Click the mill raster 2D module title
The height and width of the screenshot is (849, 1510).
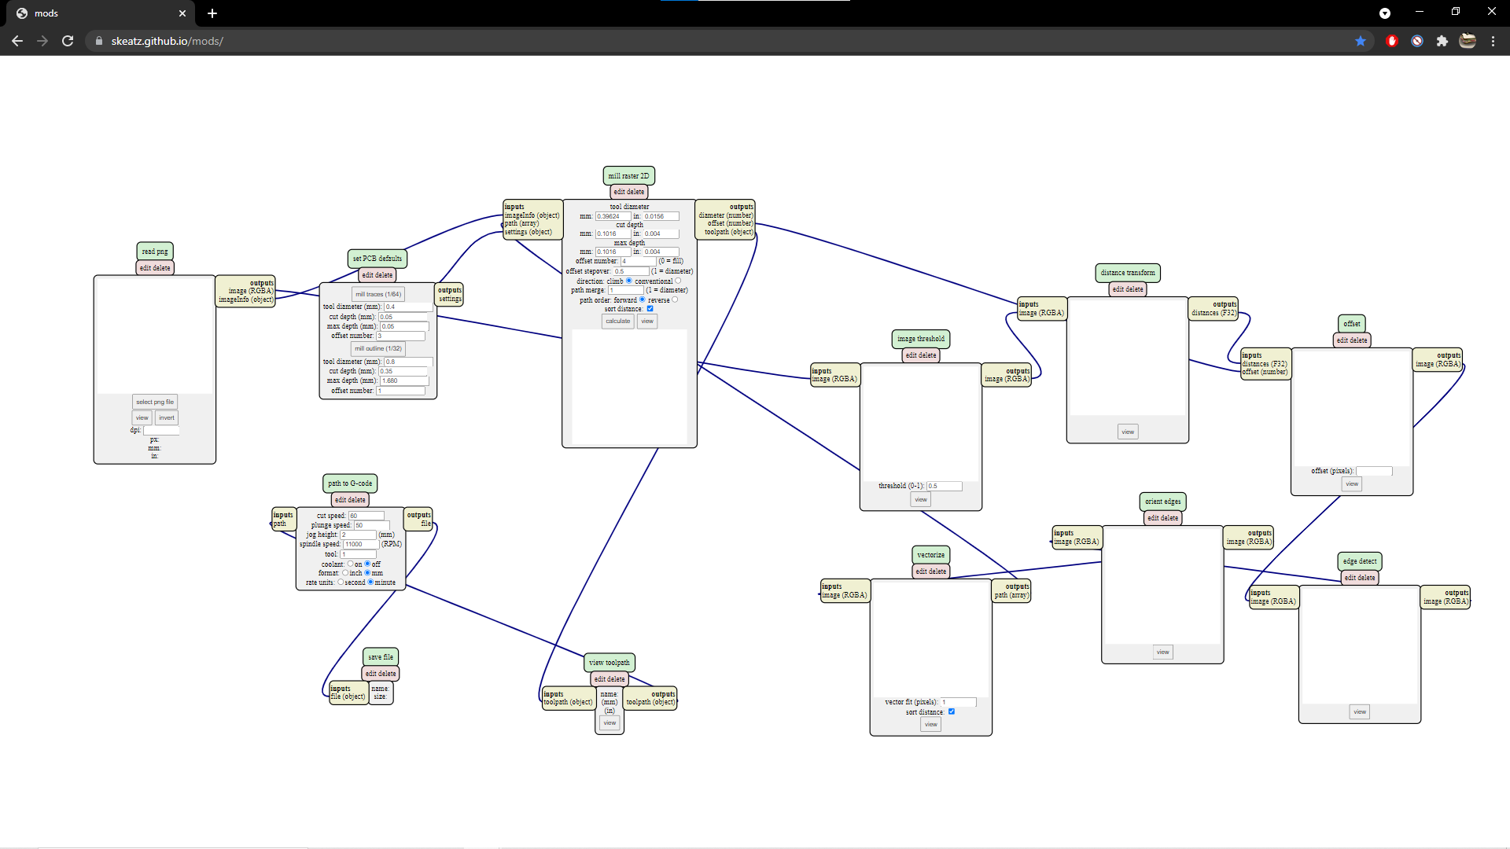pyautogui.click(x=629, y=176)
